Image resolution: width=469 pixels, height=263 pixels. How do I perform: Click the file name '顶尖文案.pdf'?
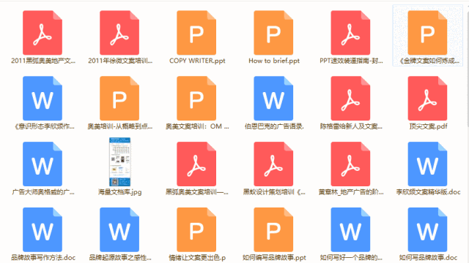tap(428, 126)
